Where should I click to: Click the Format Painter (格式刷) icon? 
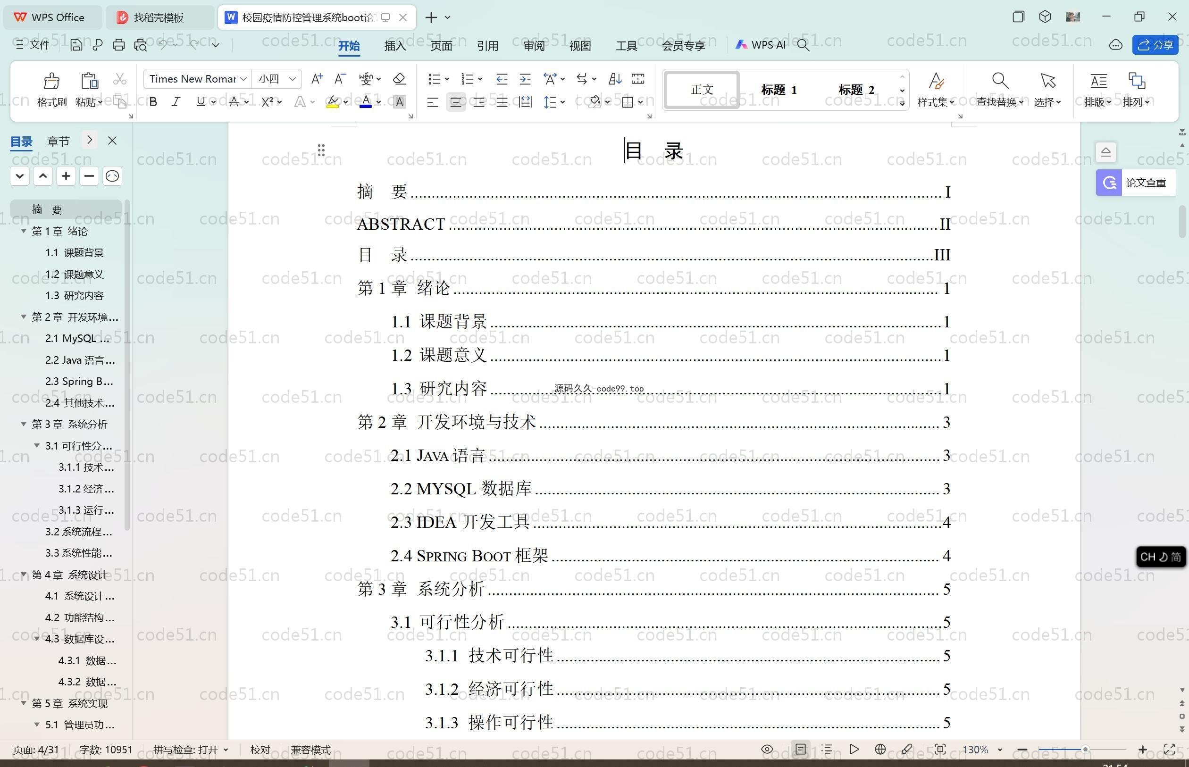[x=51, y=80]
